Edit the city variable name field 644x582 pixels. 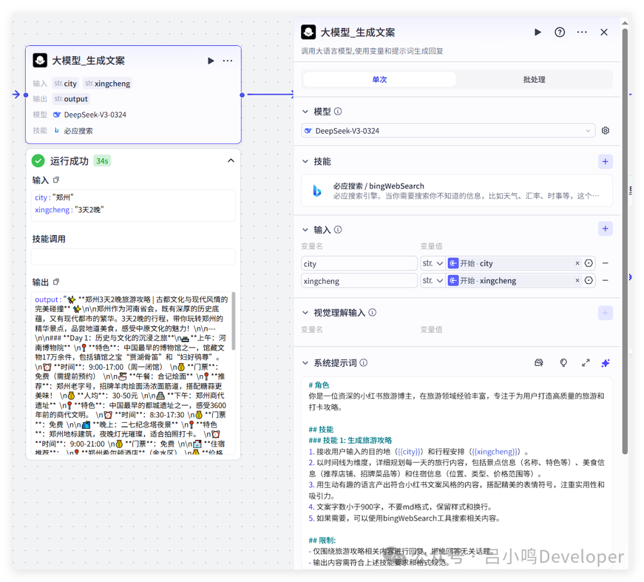click(x=359, y=264)
